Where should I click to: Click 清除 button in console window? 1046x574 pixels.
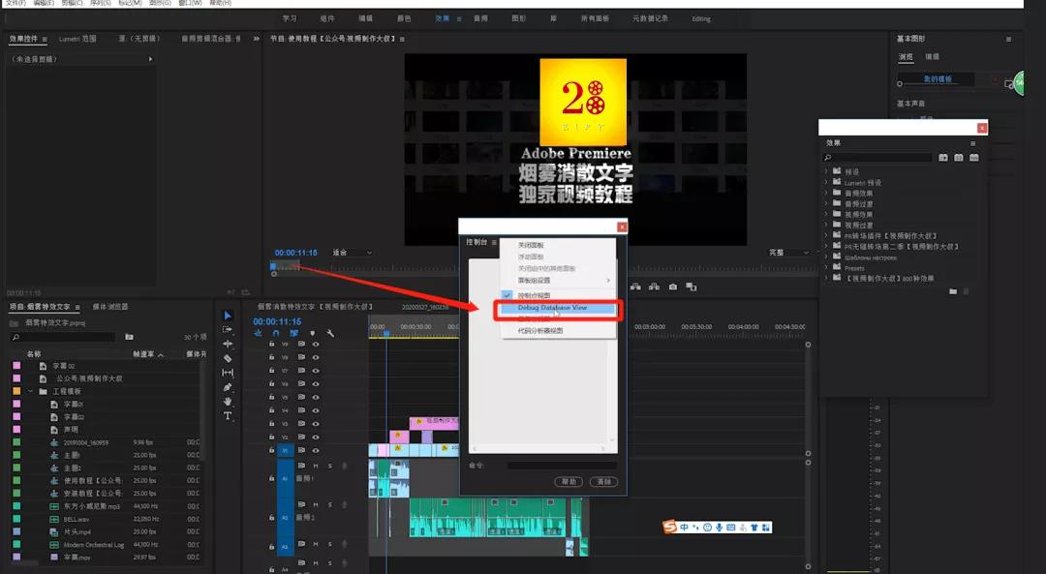coord(603,481)
